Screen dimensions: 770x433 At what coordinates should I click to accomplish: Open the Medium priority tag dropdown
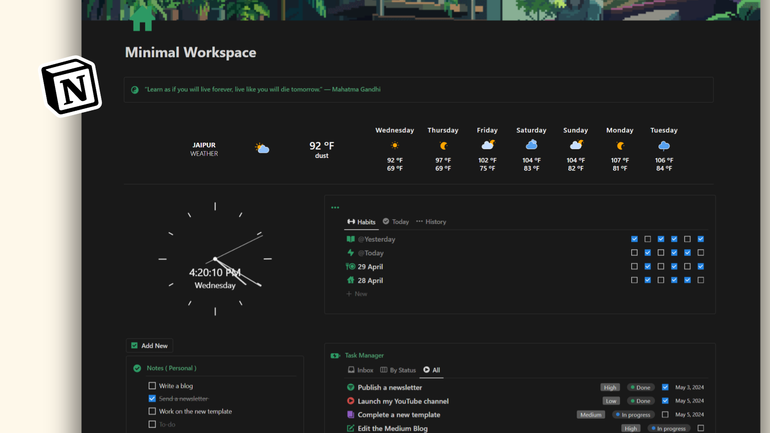[x=591, y=415]
